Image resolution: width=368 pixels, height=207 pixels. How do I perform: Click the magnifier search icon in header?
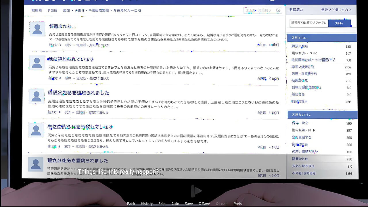tap(278, 10)
